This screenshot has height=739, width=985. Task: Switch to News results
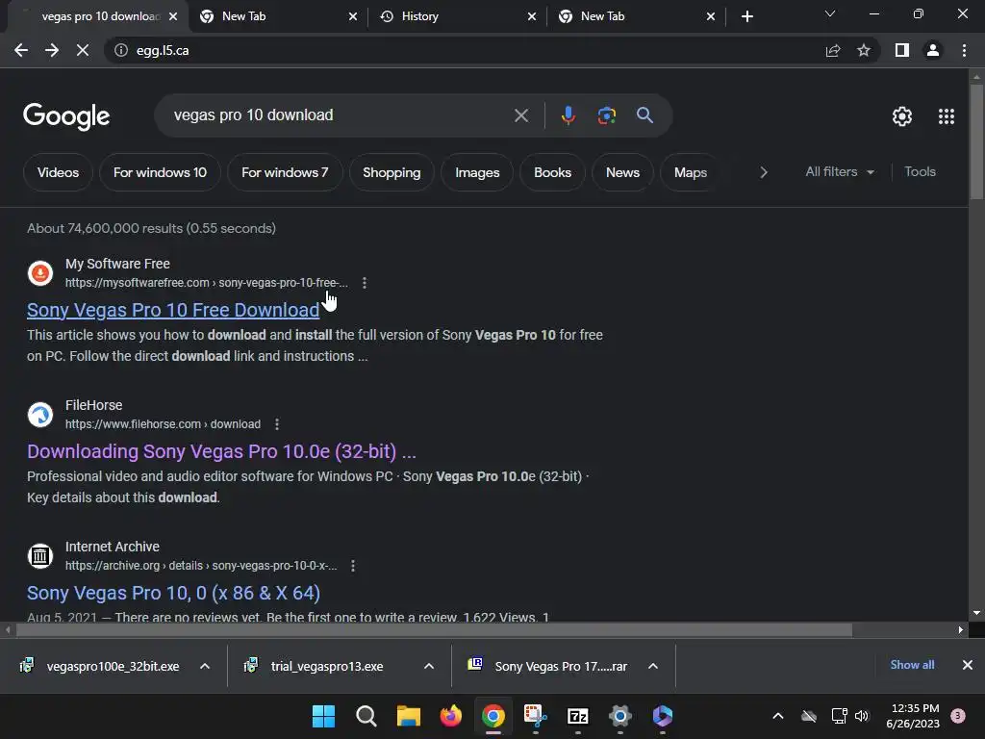tap(622, 172)
